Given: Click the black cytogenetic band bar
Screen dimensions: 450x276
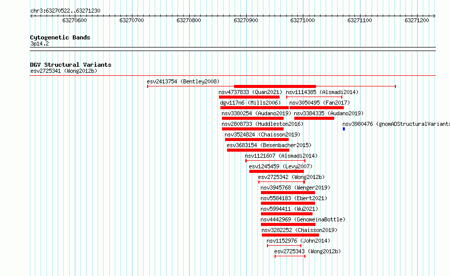Looking at the screenshot, I should (x=233, y=49).
